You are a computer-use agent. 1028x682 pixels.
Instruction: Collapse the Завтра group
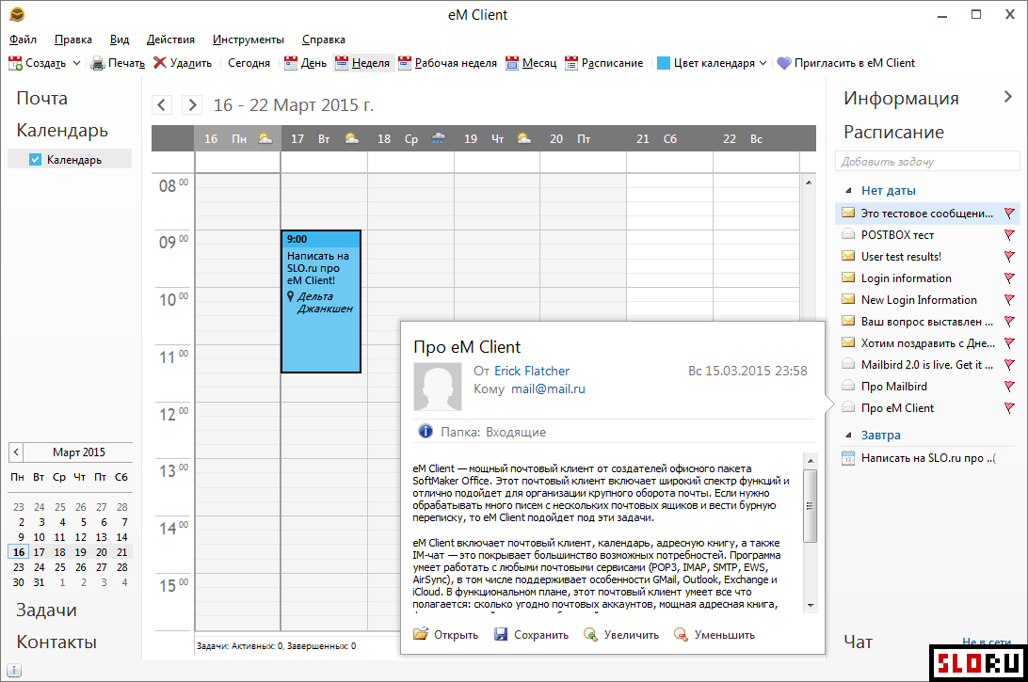(x=848, y=435)
